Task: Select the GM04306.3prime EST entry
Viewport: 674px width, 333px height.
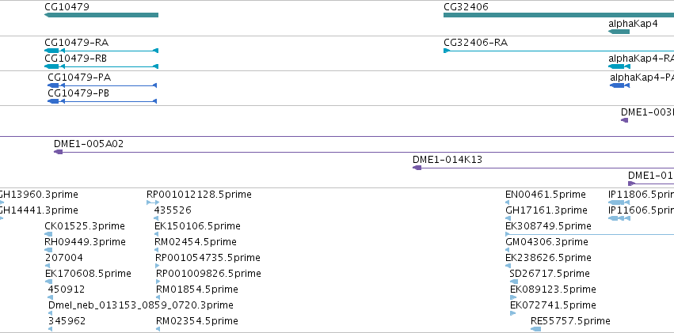Action: point(546,242)
